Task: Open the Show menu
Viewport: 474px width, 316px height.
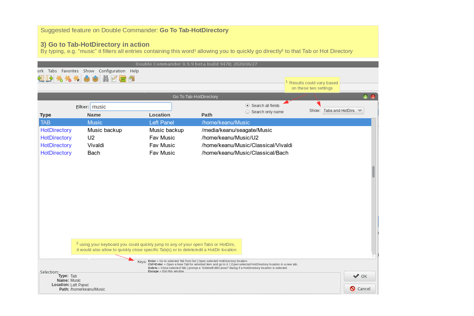Action: (x=89, y=71)
